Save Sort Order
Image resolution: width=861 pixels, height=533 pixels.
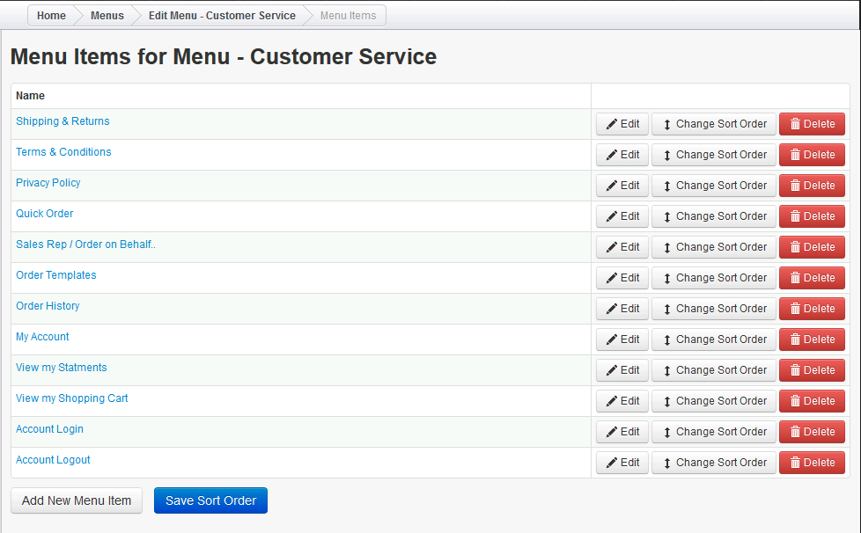click(211, 500)
